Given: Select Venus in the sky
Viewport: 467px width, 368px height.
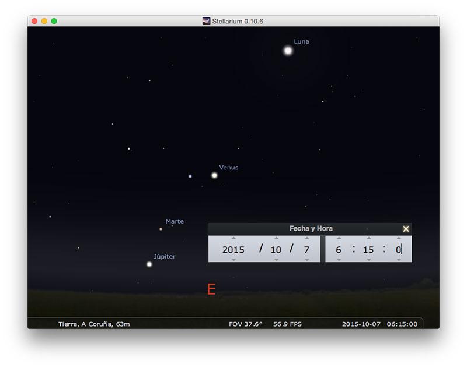Looking at the screenshot, I should 215,174.
